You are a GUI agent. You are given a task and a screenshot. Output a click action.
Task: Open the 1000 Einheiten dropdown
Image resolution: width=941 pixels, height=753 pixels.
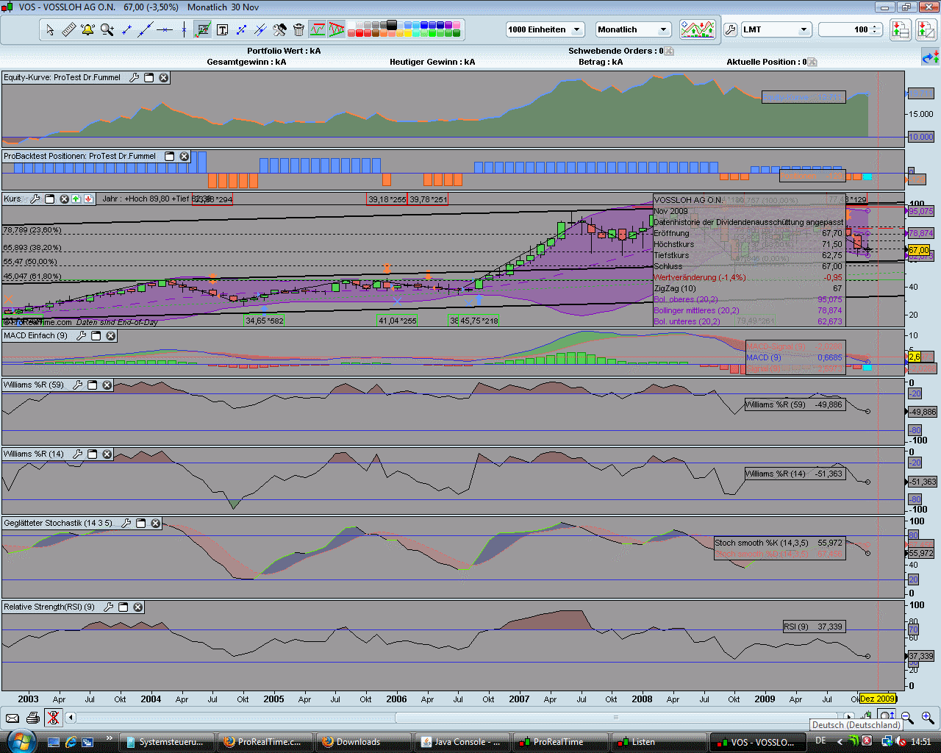coord(545,29)
